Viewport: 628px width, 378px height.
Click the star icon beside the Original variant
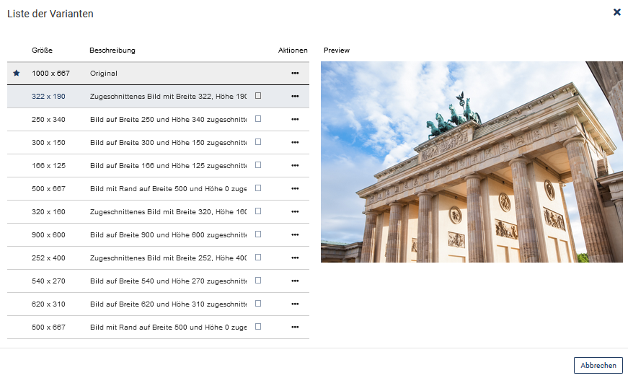(x=17, y=74)
